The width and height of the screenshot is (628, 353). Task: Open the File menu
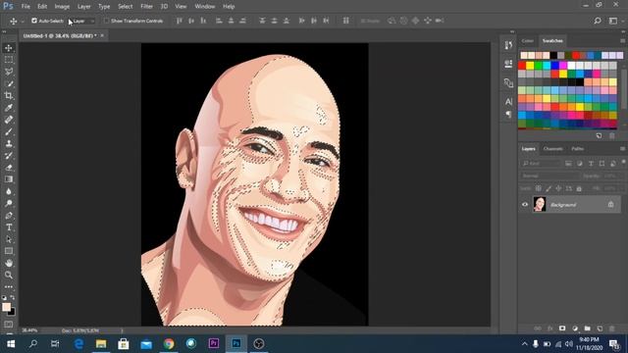click(x=26, y=7)
